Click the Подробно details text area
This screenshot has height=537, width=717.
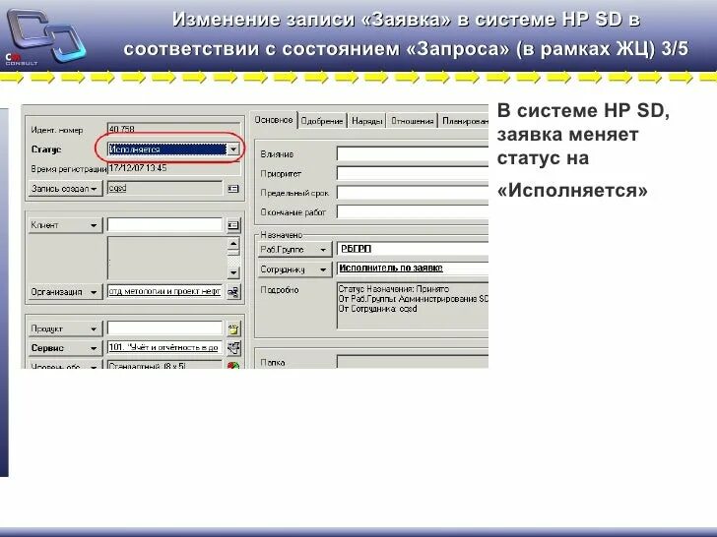coord(413,306)
